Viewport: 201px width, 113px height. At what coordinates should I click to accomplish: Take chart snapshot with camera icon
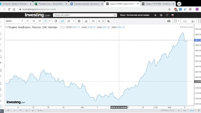[x=169, y=21]
